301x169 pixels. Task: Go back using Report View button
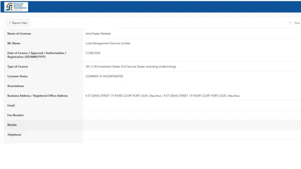coord(18,23)
